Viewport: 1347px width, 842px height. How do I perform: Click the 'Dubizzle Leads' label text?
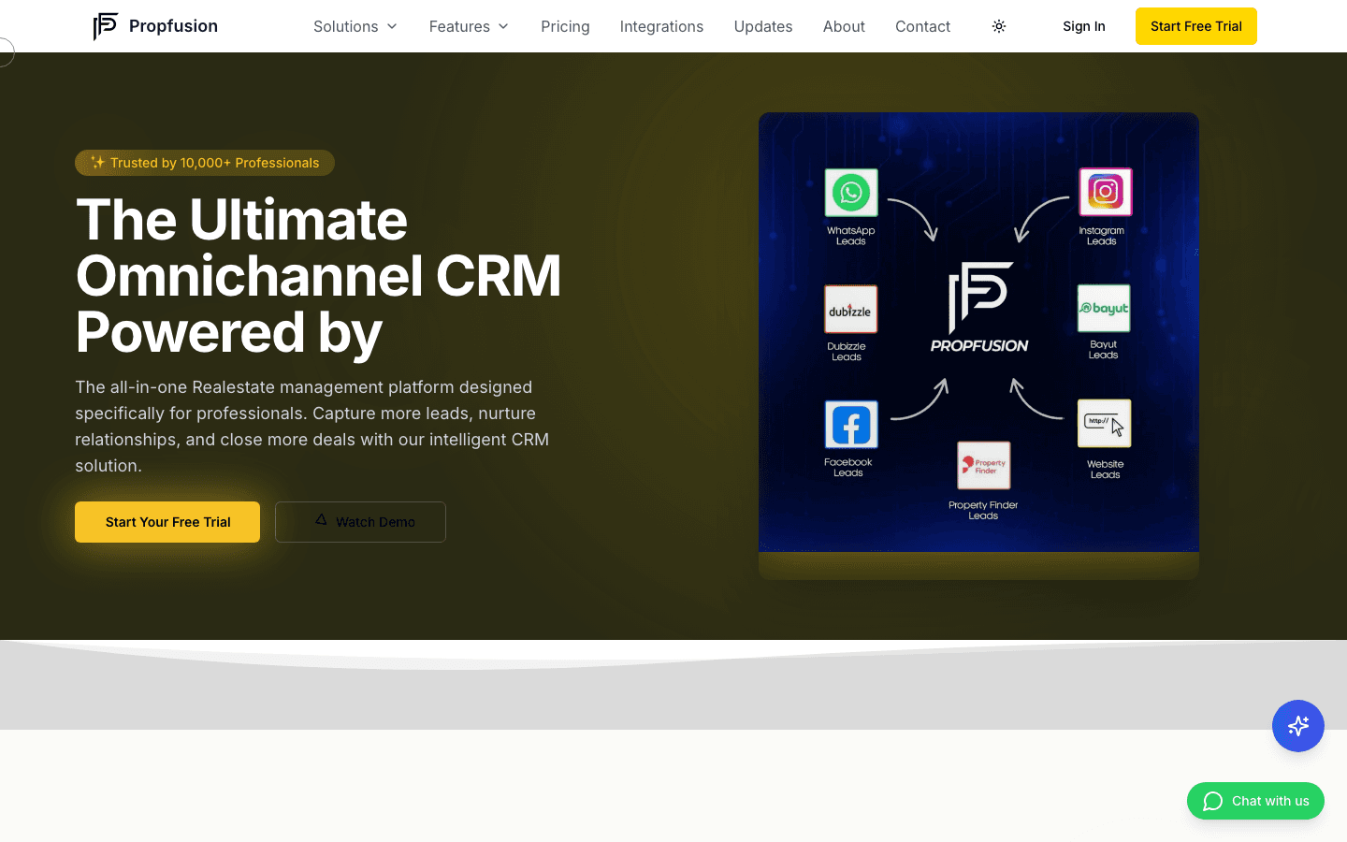(x=847, y=352)
